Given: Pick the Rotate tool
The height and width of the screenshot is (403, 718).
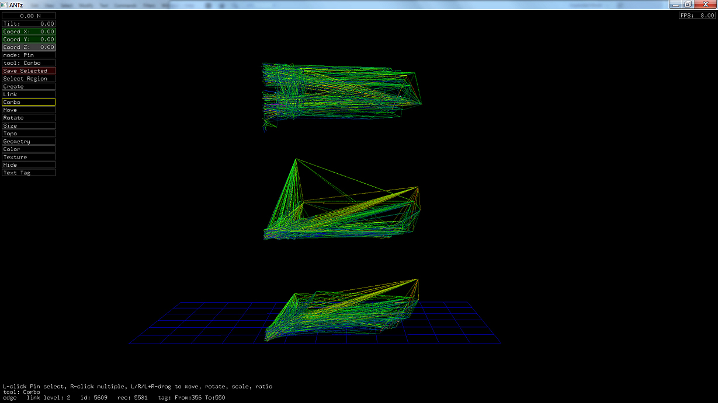Looking at the screenshot, I should 29,118.
